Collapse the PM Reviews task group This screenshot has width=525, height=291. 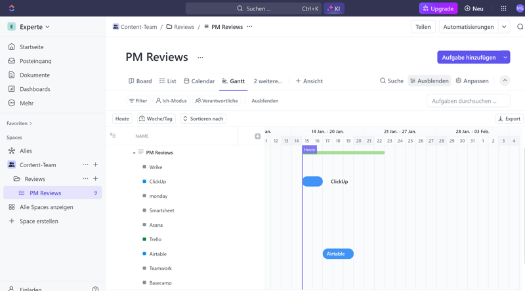135,153
